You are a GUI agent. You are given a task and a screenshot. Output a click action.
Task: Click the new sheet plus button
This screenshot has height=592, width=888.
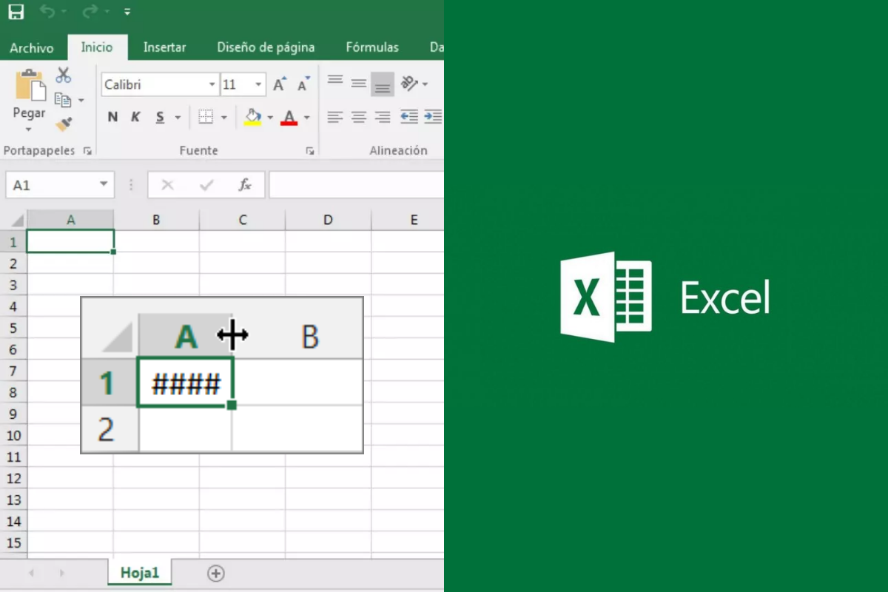click(x=215, y=572)
